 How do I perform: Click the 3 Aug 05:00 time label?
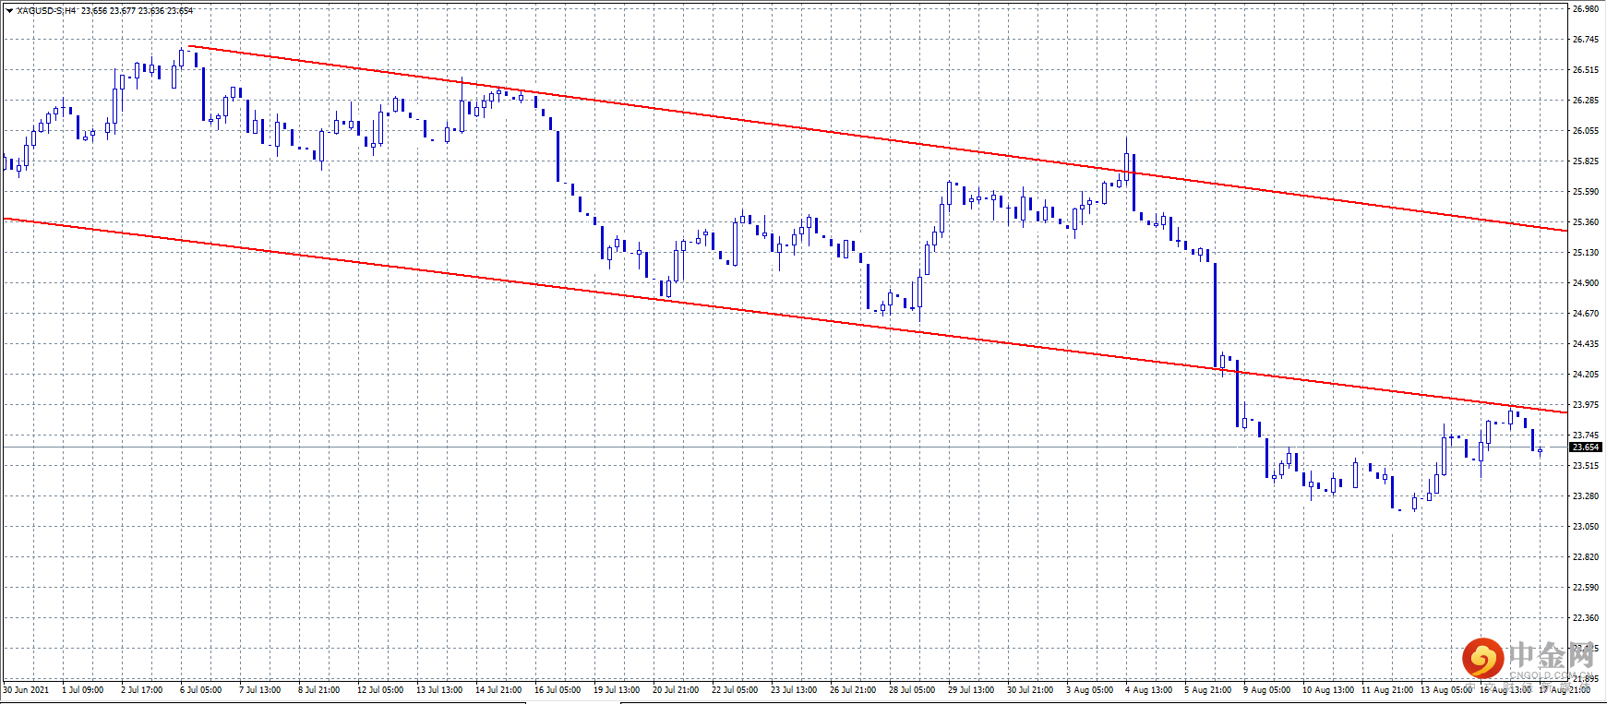[x=1090, y=690]
